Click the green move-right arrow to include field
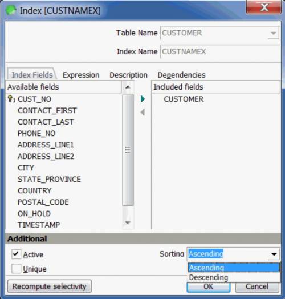 pos(142,99)
